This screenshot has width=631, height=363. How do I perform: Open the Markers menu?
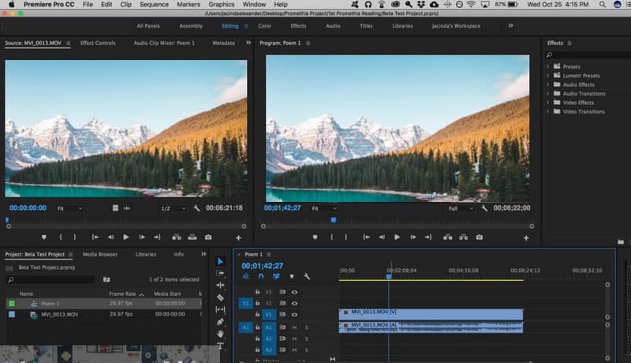[x=189, y=5]
